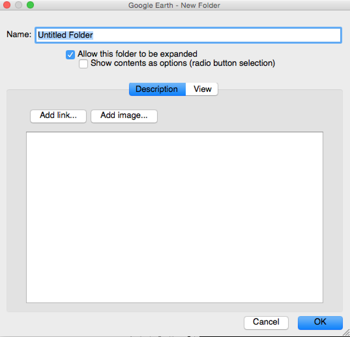This screenshot has width=350, height=337.
Task: Click the resize grip in the window corner
Action: coord(346,333)
